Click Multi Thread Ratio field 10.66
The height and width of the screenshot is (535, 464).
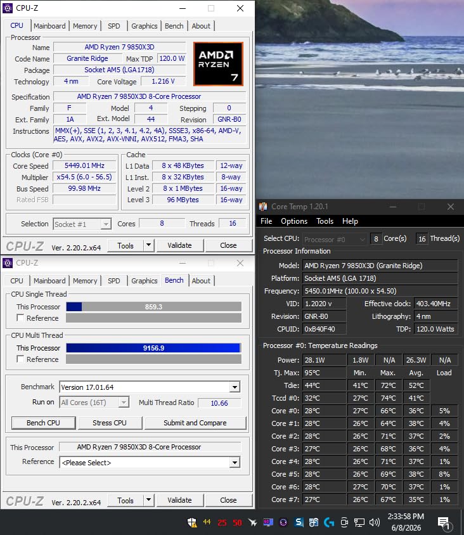click(x=219, y=403)
